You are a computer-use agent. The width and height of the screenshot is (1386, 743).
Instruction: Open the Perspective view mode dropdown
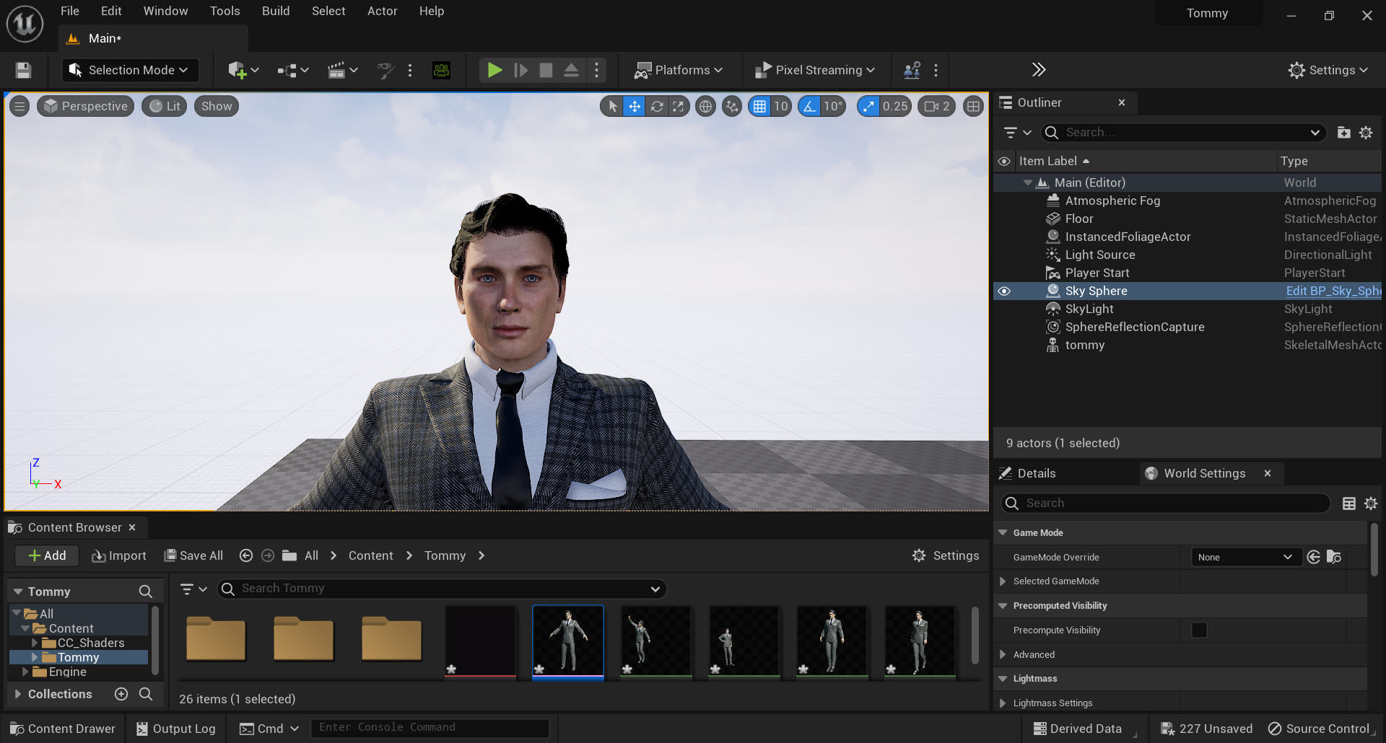(x=86, y=107)
